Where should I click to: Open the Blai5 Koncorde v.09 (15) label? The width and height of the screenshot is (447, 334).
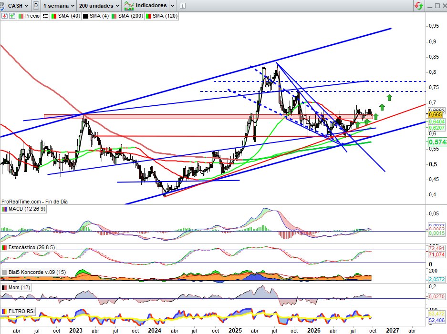coord(37,272)
